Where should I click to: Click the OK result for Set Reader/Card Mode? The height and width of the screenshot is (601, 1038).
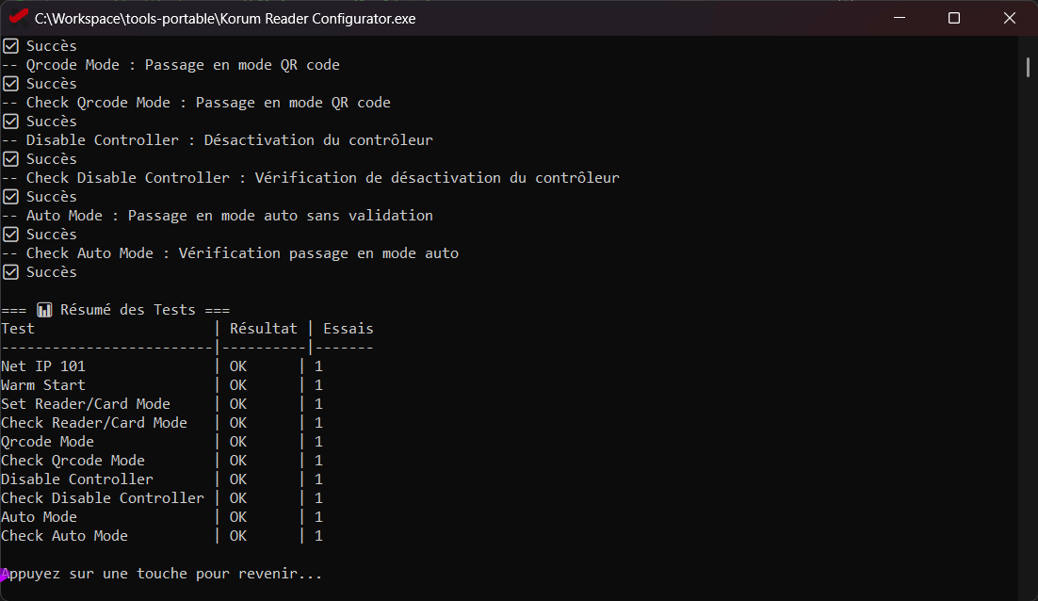click(x=238, y=404)
